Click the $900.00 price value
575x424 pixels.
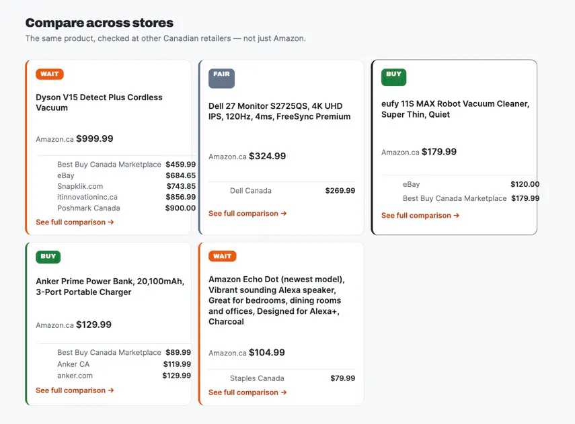(180, 208)
